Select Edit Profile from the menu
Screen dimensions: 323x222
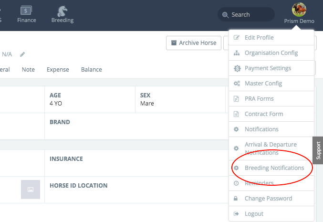(271, 38)
